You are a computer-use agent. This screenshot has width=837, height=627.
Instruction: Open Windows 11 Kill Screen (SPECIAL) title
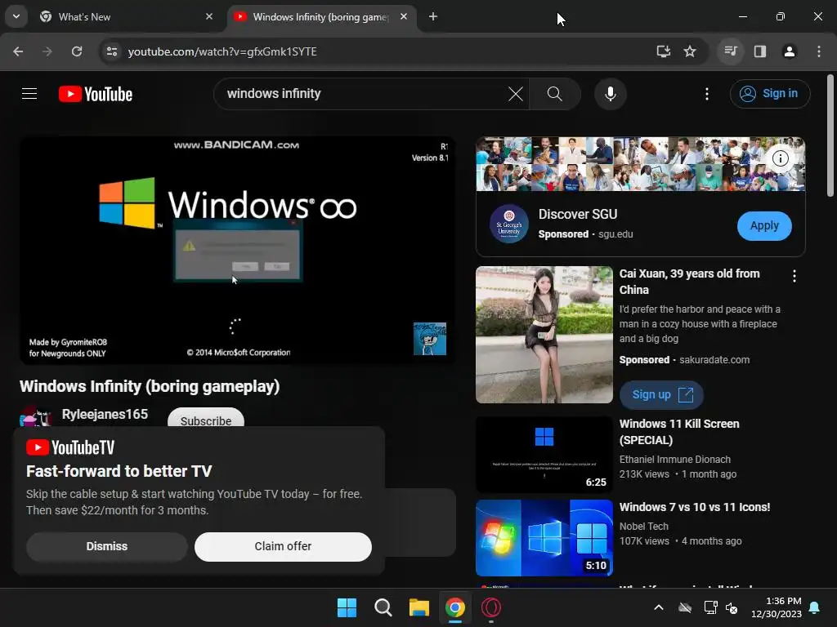679,432
